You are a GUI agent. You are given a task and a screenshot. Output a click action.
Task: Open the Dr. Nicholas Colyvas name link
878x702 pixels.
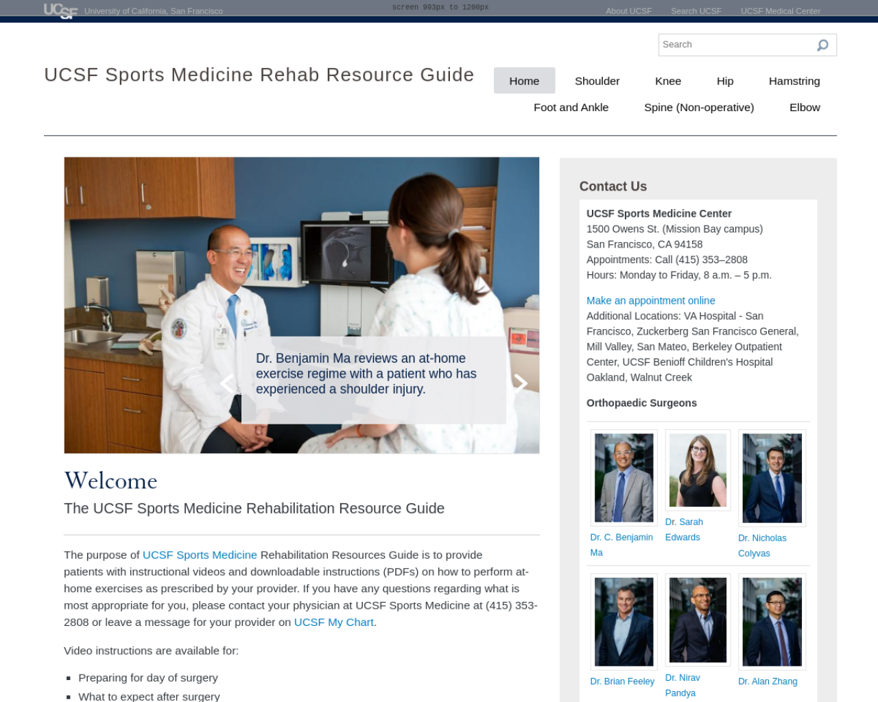[x=762, y=546]
